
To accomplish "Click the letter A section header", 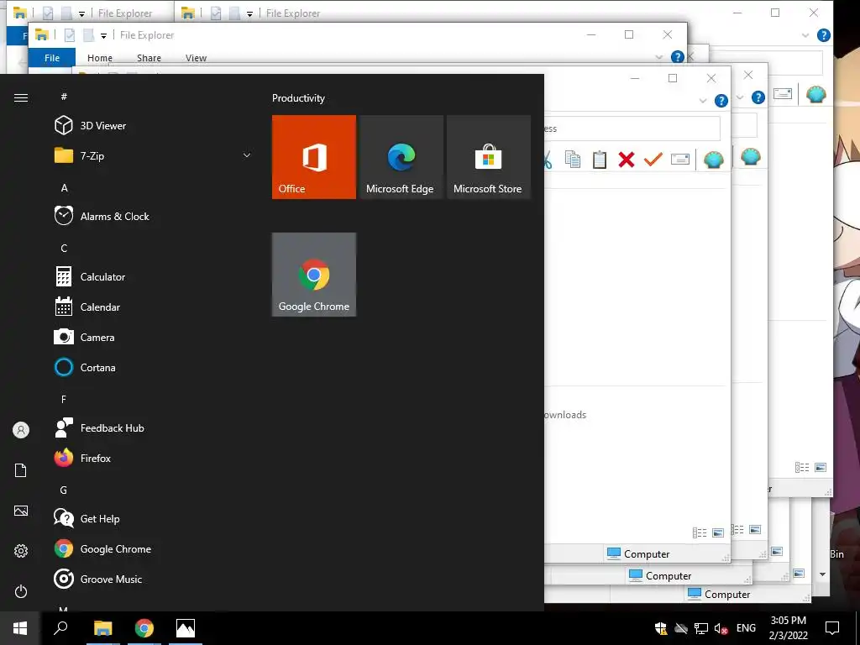I will [64, 187].
